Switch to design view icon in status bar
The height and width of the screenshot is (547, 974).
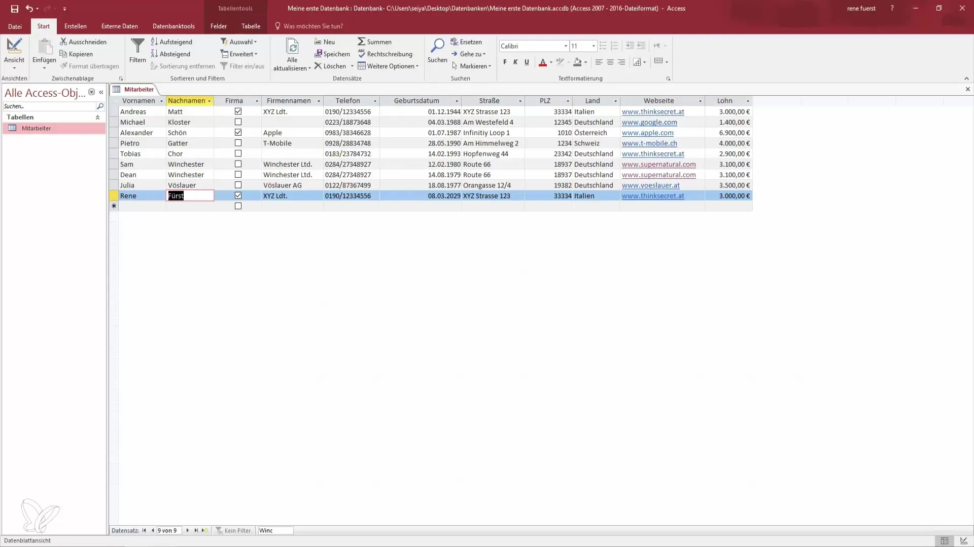[x=964, y=541]
